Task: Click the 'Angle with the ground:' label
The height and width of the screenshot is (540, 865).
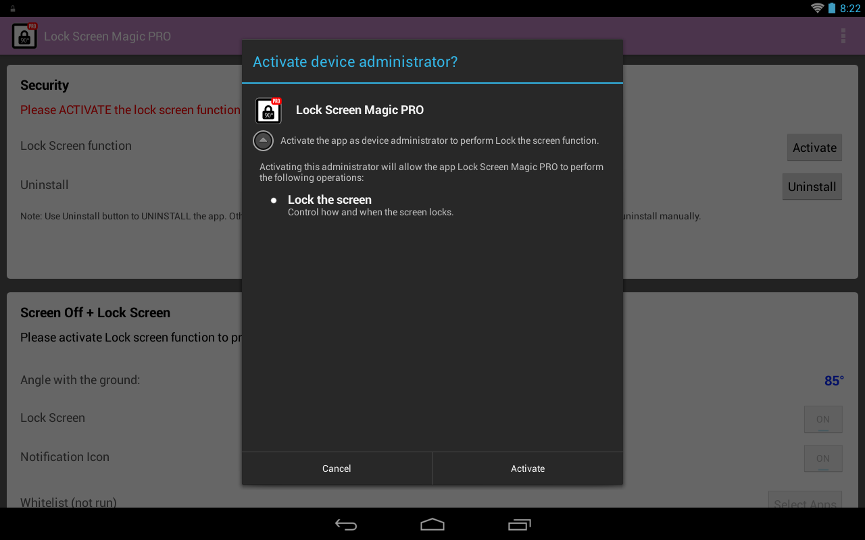Action: point(80,380)
